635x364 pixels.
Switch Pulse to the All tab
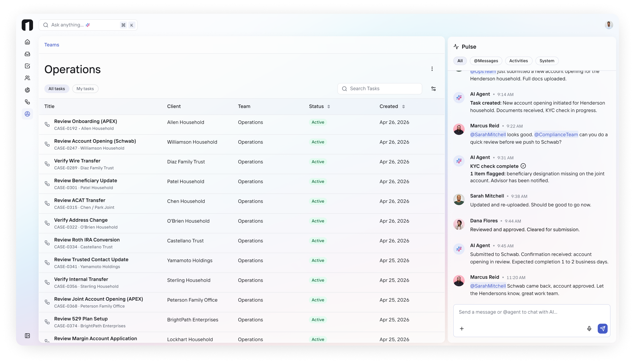click(460, 61)
